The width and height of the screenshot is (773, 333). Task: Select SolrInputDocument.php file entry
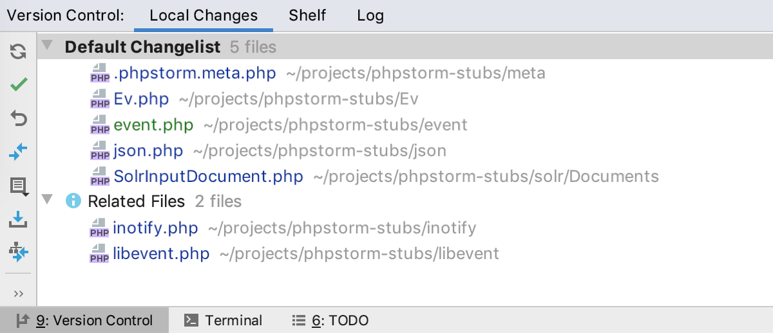click(x=208, y=176)
